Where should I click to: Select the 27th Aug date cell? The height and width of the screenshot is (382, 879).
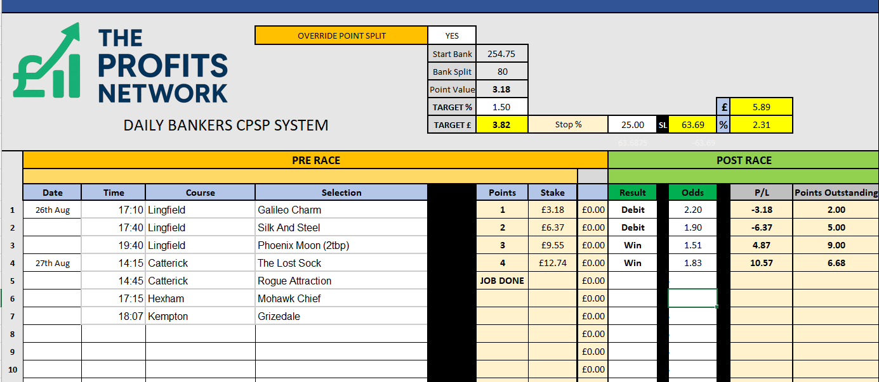pos(52,263)
